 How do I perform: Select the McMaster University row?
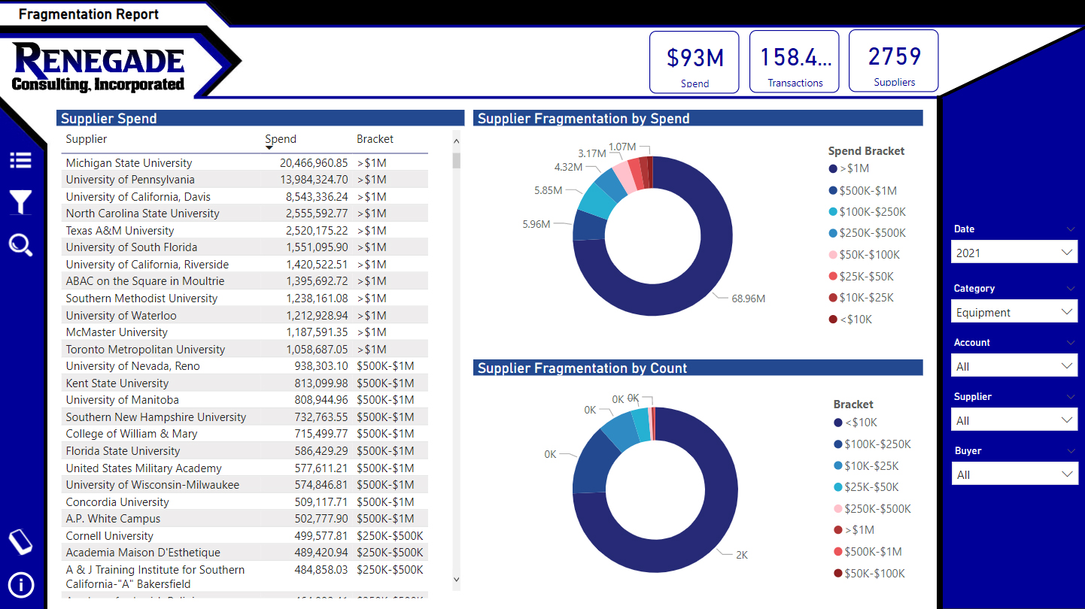tap(245, 332)
